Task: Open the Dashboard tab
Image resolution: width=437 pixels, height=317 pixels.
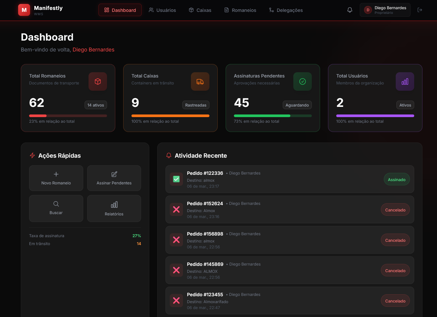Action: click(x=120, y=10)
